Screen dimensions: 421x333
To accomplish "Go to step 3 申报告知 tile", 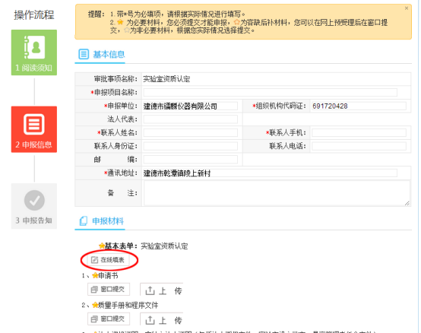I will click(x=34, y=206).
